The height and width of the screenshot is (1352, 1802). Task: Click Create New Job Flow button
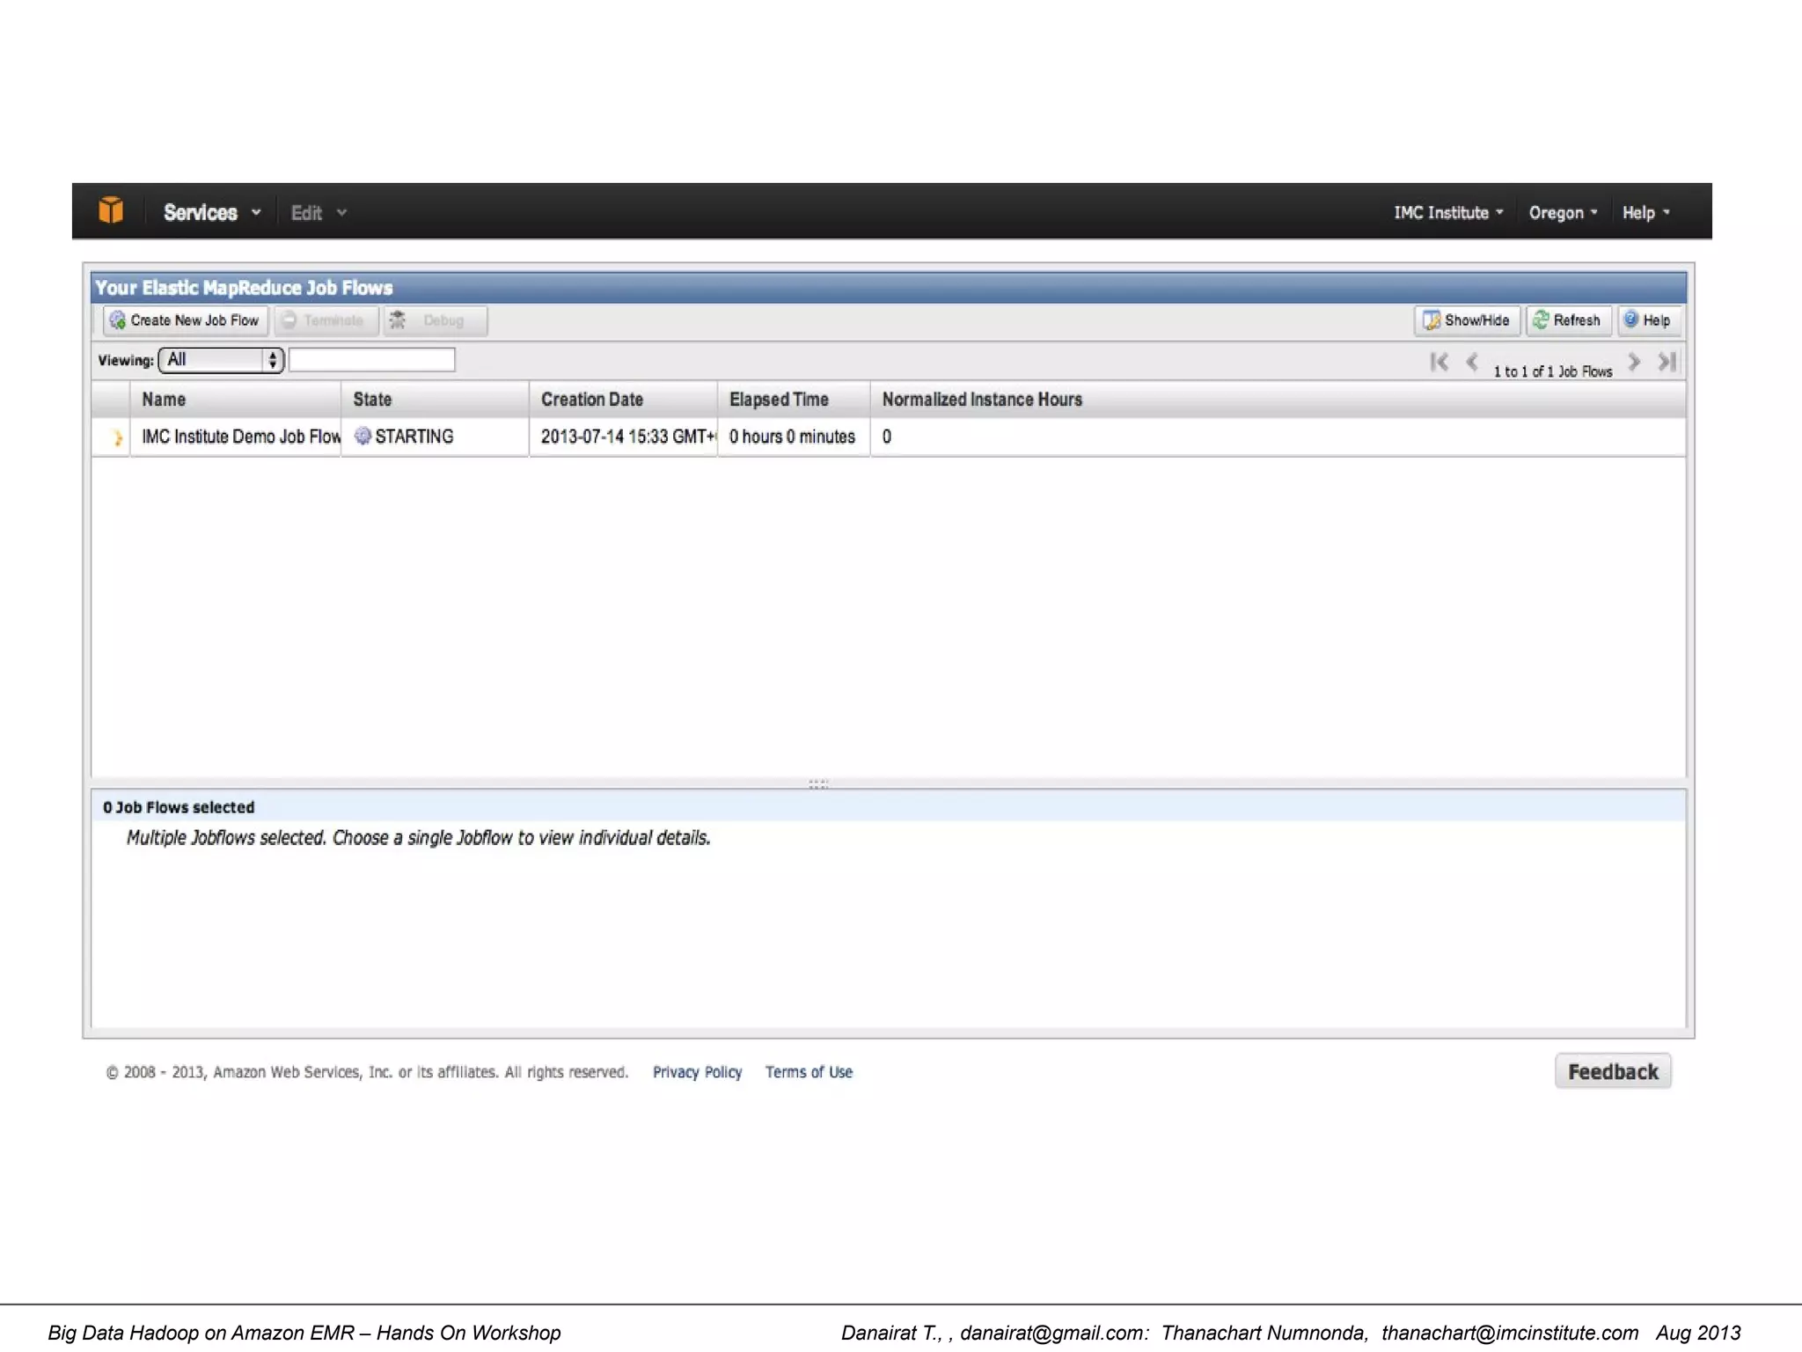click(185, 320)
